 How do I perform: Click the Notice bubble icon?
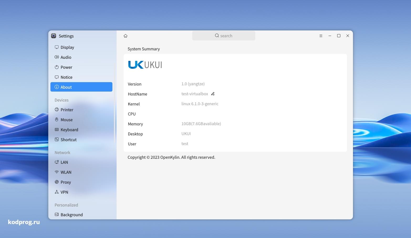(x=56, y=77)
